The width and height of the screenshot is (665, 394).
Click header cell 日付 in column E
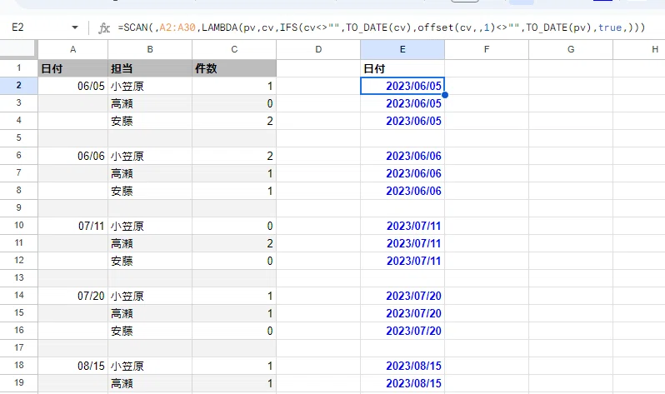tap(402, 68)
